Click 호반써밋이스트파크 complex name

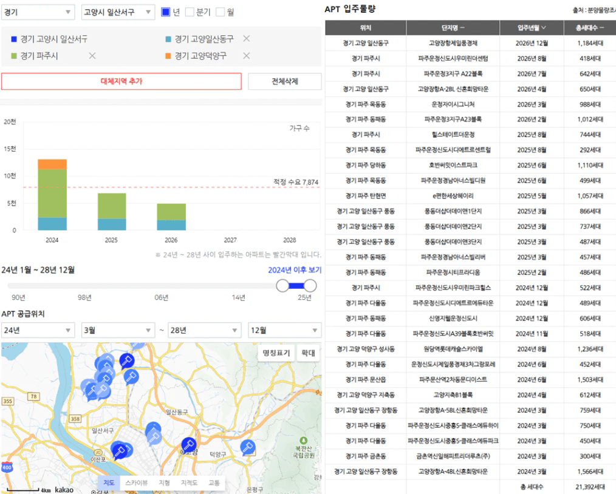tap(453, 165)
